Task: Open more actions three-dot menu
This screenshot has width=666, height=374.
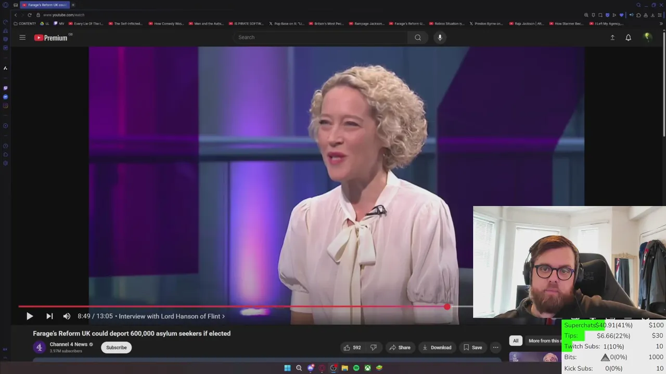Action: pyautogui.click(x=496, y=348)
